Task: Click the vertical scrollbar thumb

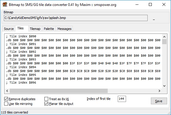Action: [164, 41]
